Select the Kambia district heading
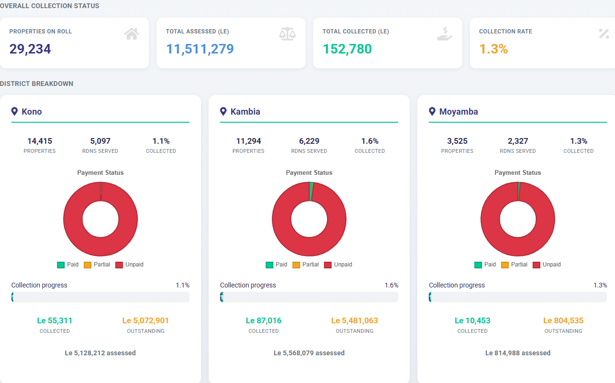The image size is (615, 383). [245, 111]
